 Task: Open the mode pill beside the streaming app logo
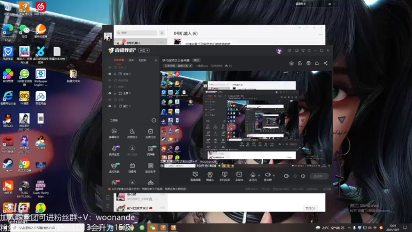pos(144,50)
